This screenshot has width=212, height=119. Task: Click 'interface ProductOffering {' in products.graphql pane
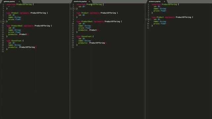click(165, 4)
